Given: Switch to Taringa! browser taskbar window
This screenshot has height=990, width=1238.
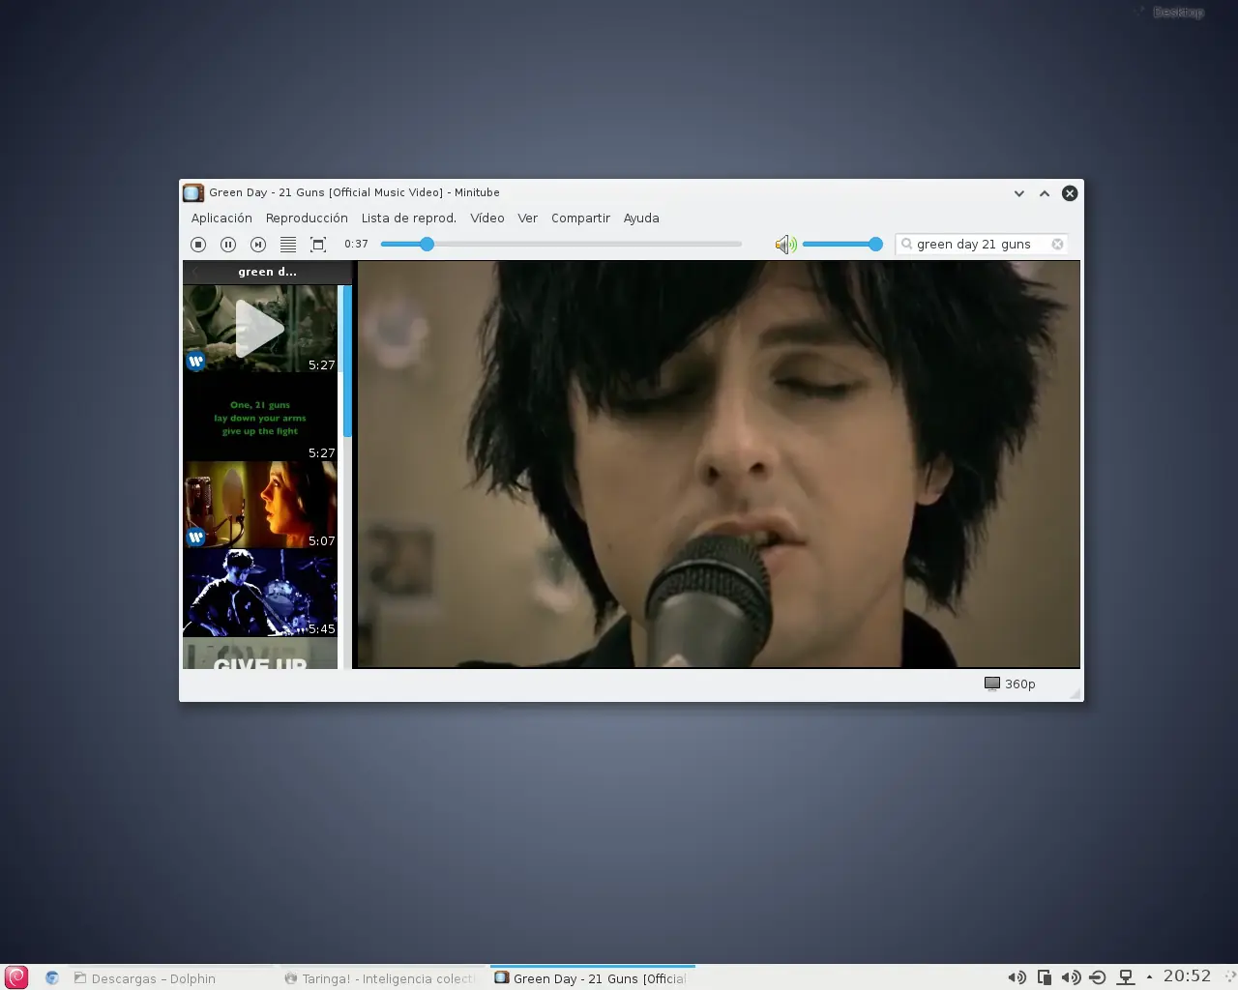Looking at the screenshot, I should 380,978.
